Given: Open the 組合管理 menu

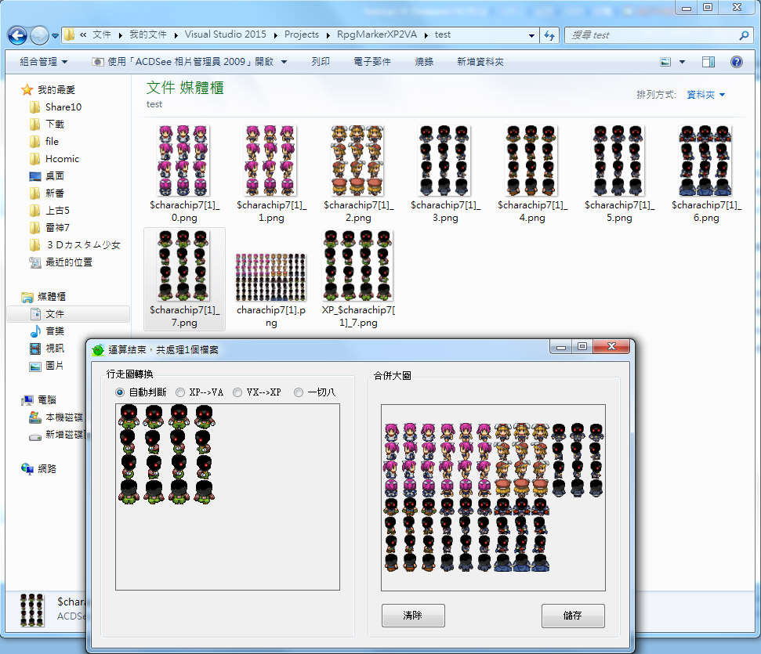Looking at the screenshot, I should coord(43,62).
